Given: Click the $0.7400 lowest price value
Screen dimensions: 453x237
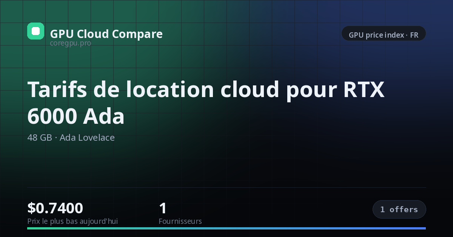Looking at the screenshot, I should (x=55, y=208).
